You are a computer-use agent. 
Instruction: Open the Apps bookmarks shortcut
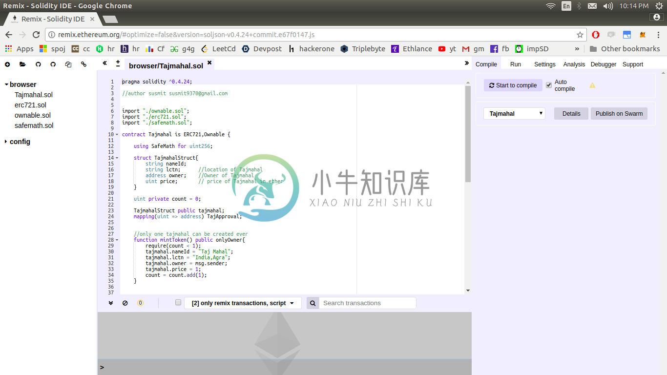click(x=20, y=49)
